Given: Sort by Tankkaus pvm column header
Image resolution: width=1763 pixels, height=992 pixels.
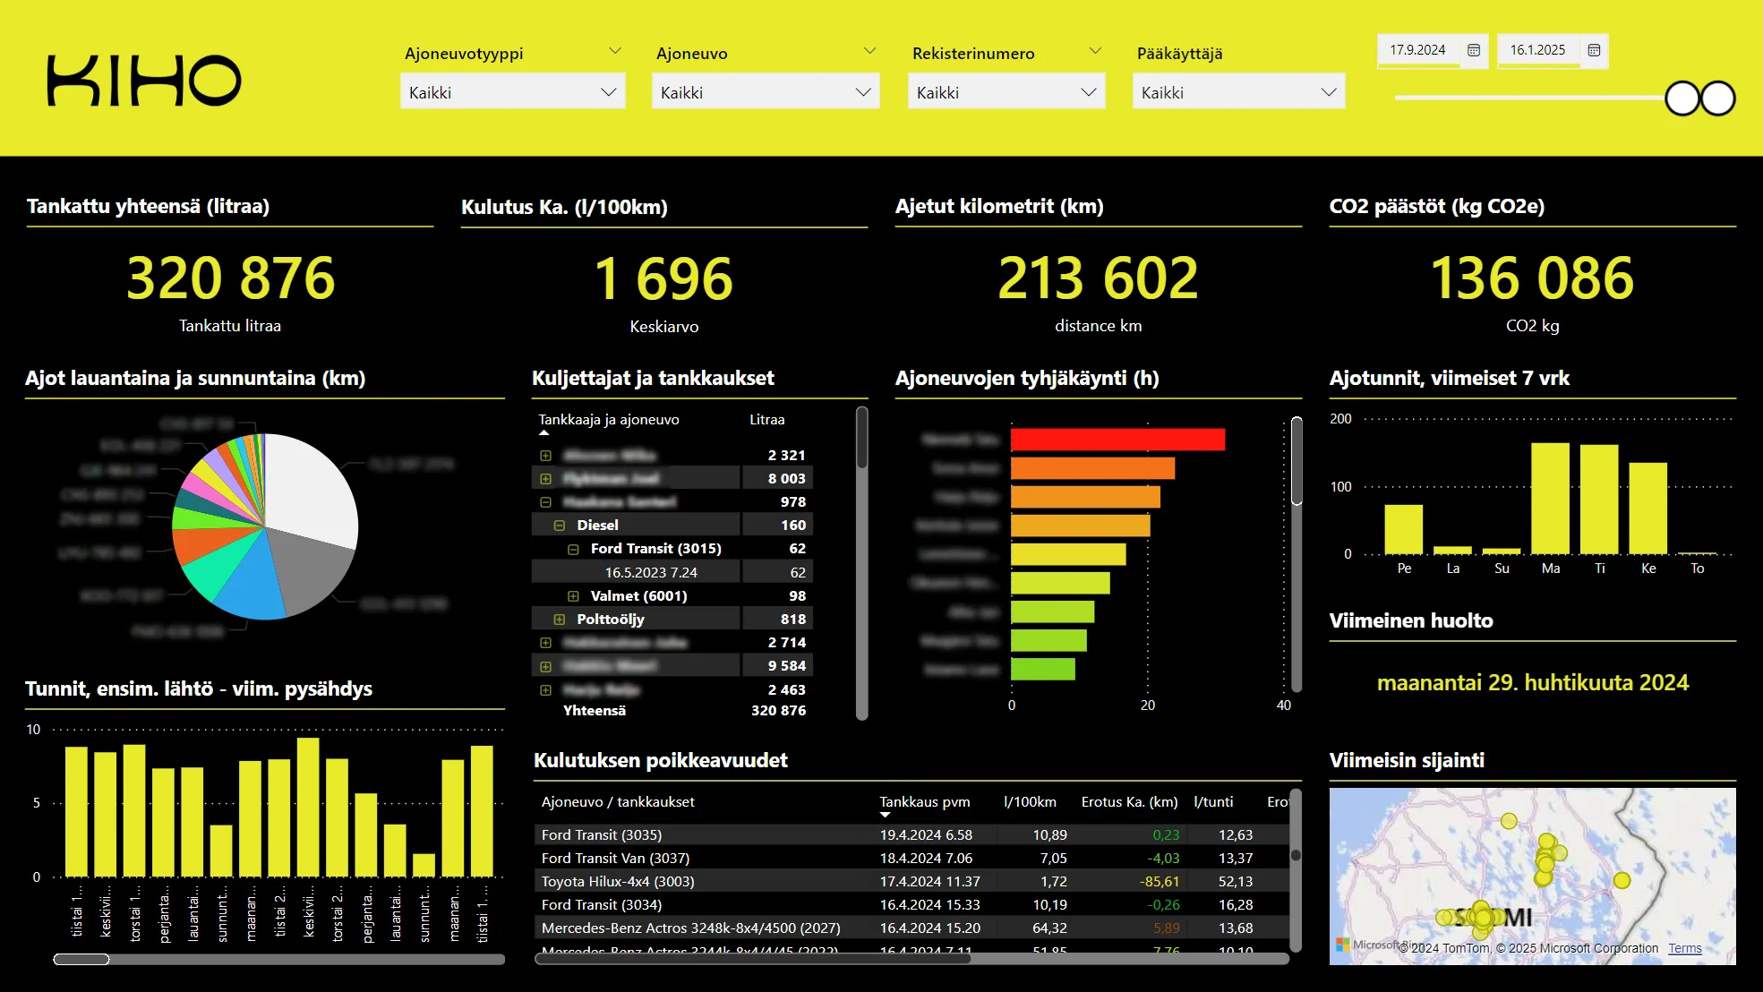Looking at the screenshot, I should pos(924,802).
